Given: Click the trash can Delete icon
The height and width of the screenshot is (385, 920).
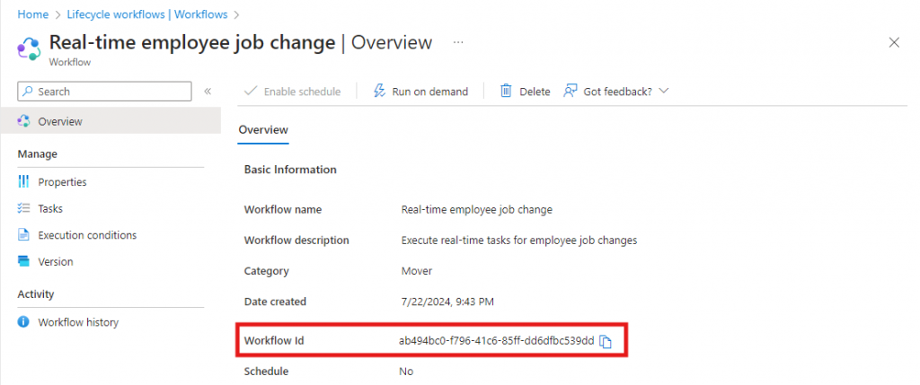Looking at the screenshot, I should coord(507,92).
